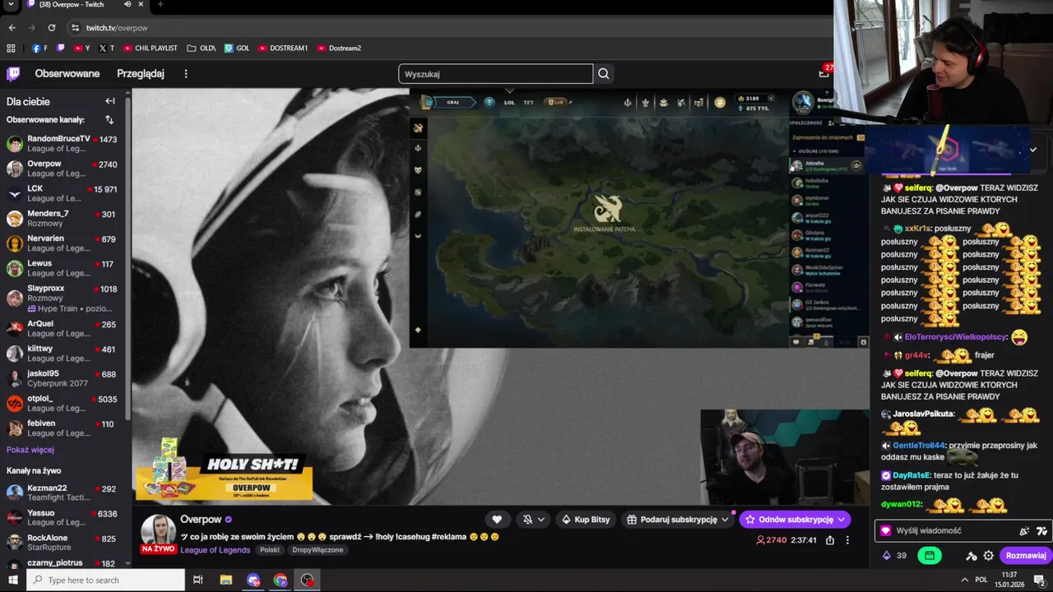This screenshot has width=1053, height=592.
Task: Open the browser tab search dropdown
Action: (x=11, y=4)
